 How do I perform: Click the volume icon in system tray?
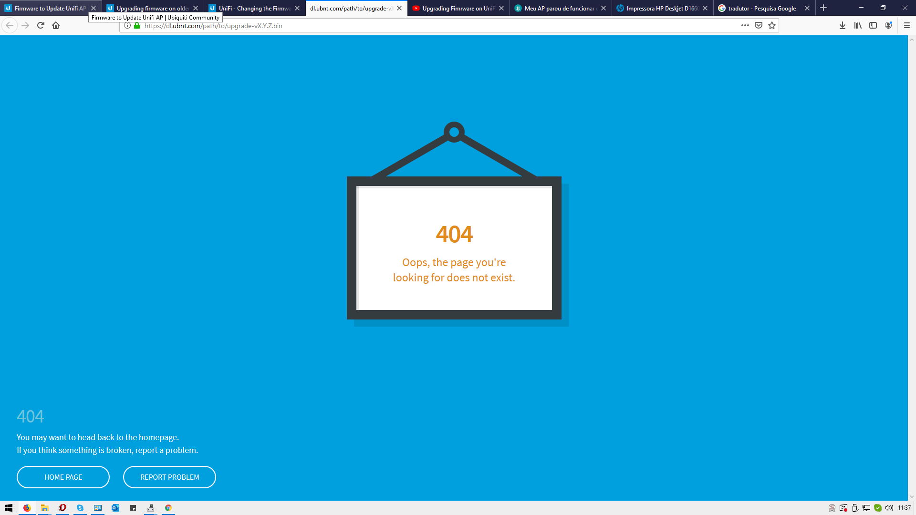pos(889,508)
